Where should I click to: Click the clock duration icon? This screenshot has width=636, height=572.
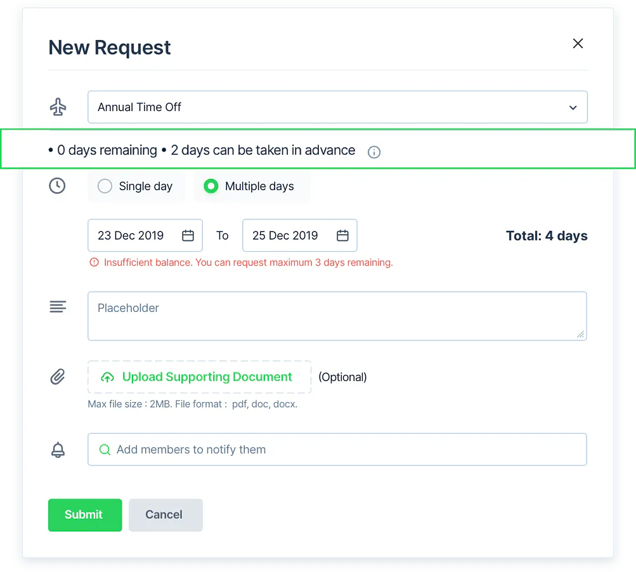[57, 186]
